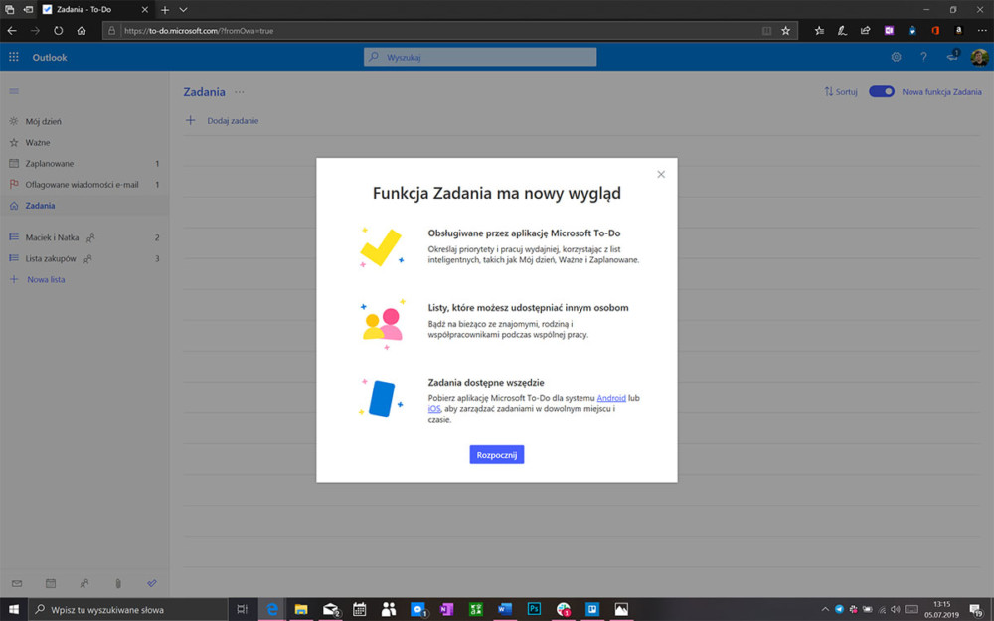The height and width of the screenshot is (621, 994).
Task: Open the Maciek i Natka list
Action: pyautogui.click(x=84, y=237)
